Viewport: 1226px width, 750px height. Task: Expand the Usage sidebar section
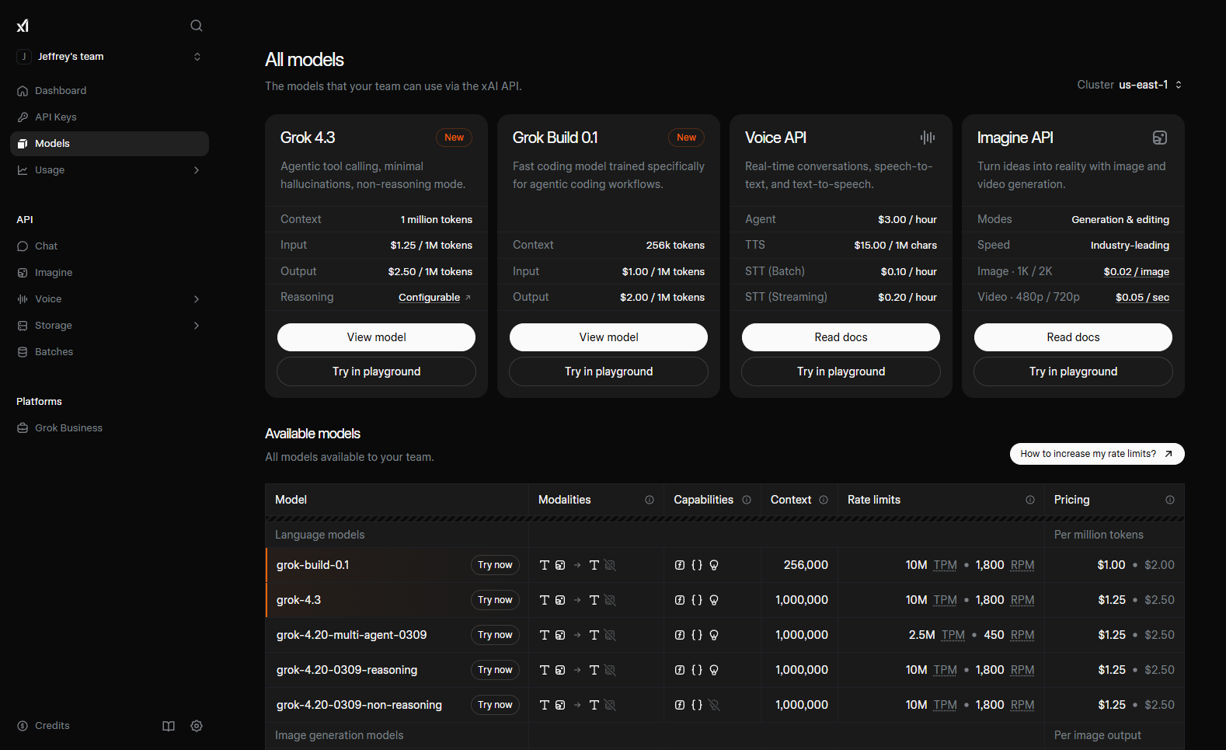click(197, 170)
